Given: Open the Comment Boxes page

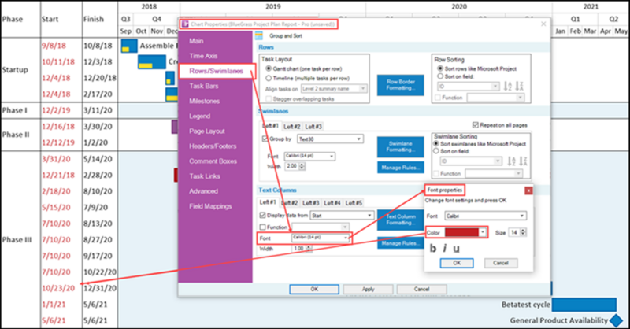Looking at the screenshot, I should 213,161.
